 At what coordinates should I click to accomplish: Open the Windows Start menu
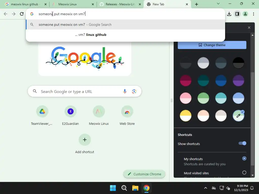[113, 188]
